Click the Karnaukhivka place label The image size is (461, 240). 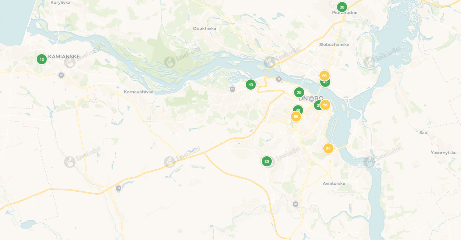[138, 92]
